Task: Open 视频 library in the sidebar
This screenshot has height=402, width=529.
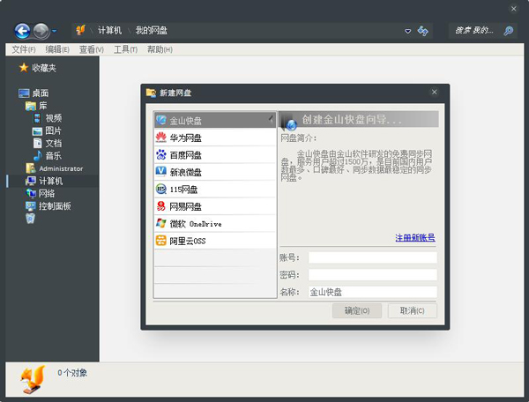Action: click(54, 118)
